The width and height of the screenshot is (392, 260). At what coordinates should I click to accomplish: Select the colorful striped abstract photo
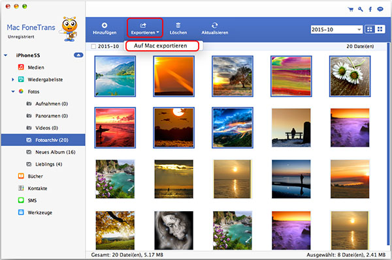[291, 76]
